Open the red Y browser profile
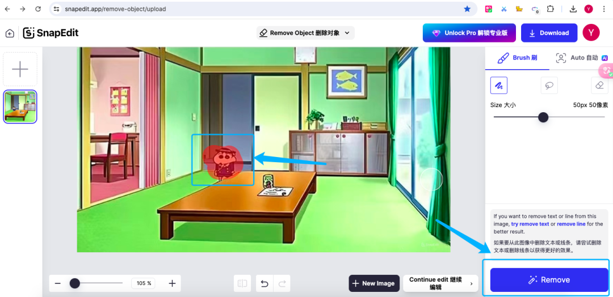 click(589, 9)
